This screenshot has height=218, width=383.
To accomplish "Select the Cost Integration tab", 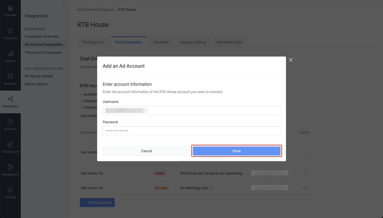I will click(x=129, y=42).
